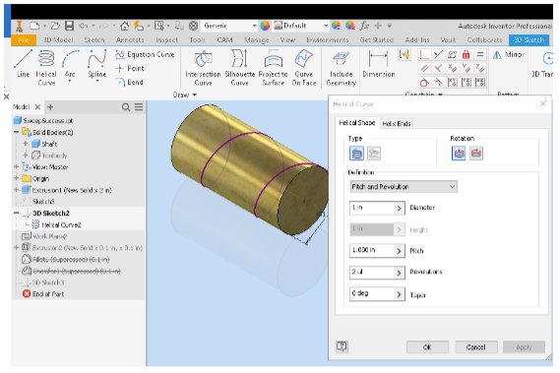
Task: Place a Point in the sketch
Action: point(130,68)
